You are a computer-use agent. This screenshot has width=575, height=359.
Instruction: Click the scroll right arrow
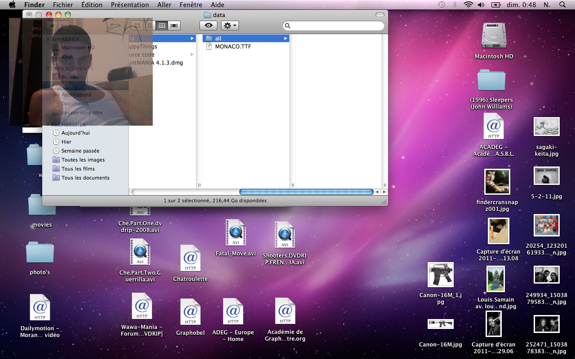[x=384, y=192]
